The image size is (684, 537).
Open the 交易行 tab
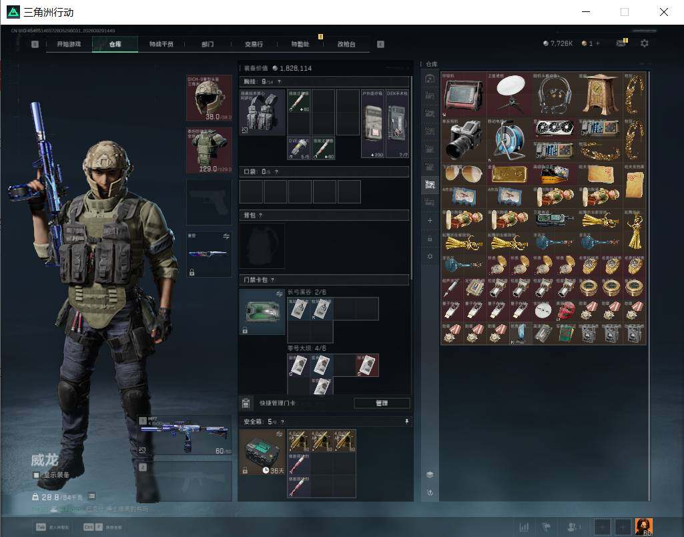tap(254, 44)
